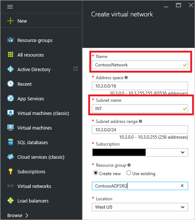This screenshot has width=195, height=220.
Task: Open Virtual machines (classic) label
Action: tap(43, 113)
